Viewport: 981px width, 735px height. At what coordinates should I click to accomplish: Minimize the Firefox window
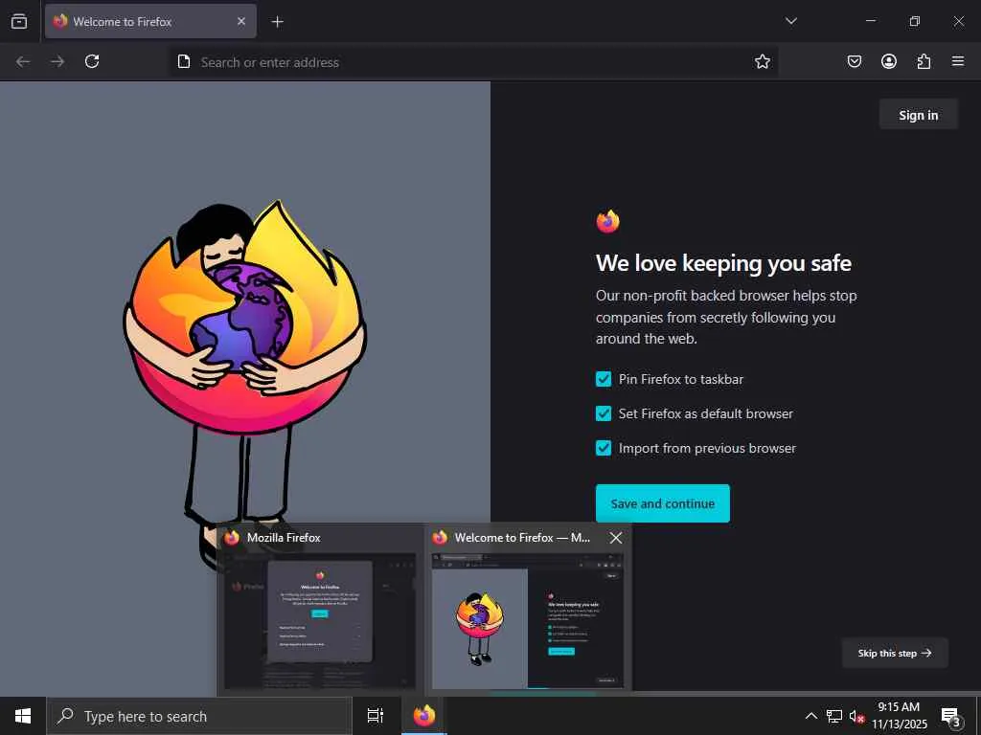pos(870,21)
